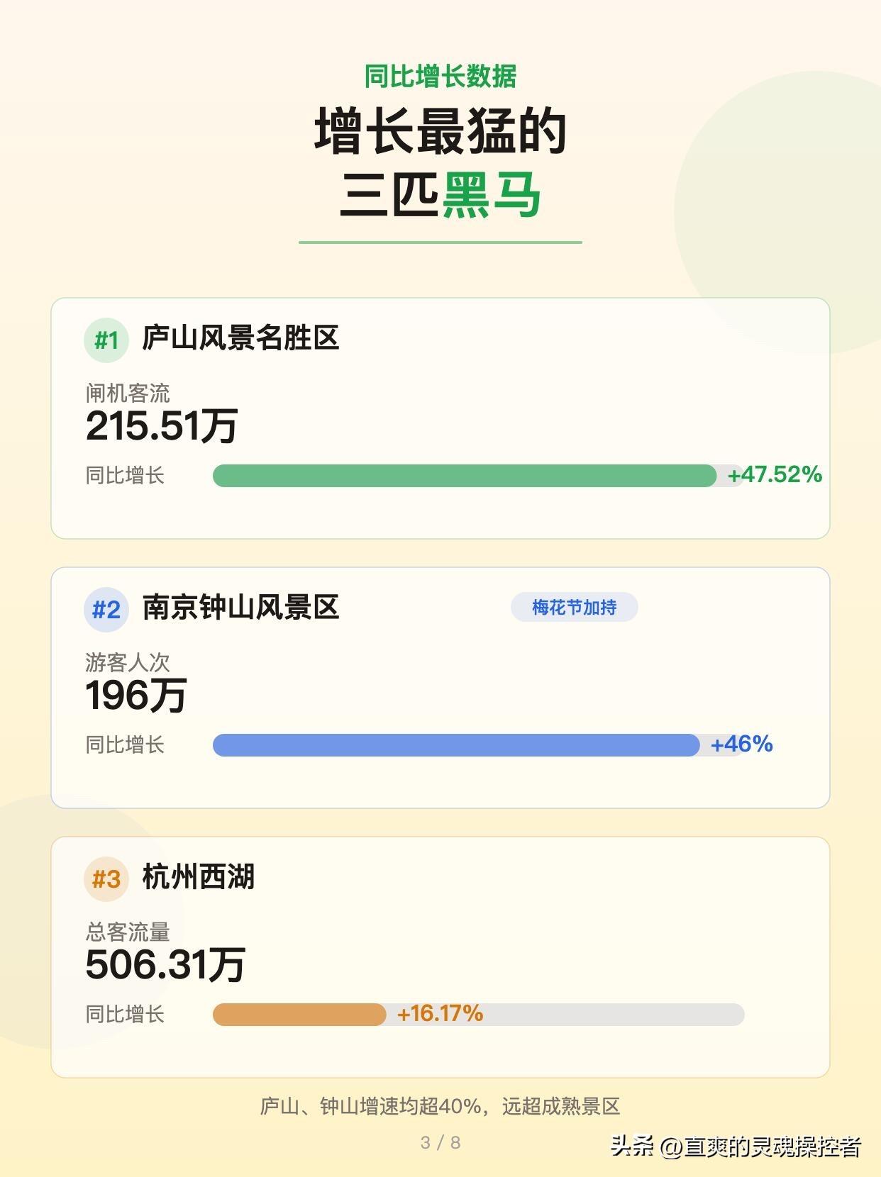The width and height of the screenshot is (881, 1177).
Task: Open the 南京钟山风景区 card title
Action: [x=240, y=608]
